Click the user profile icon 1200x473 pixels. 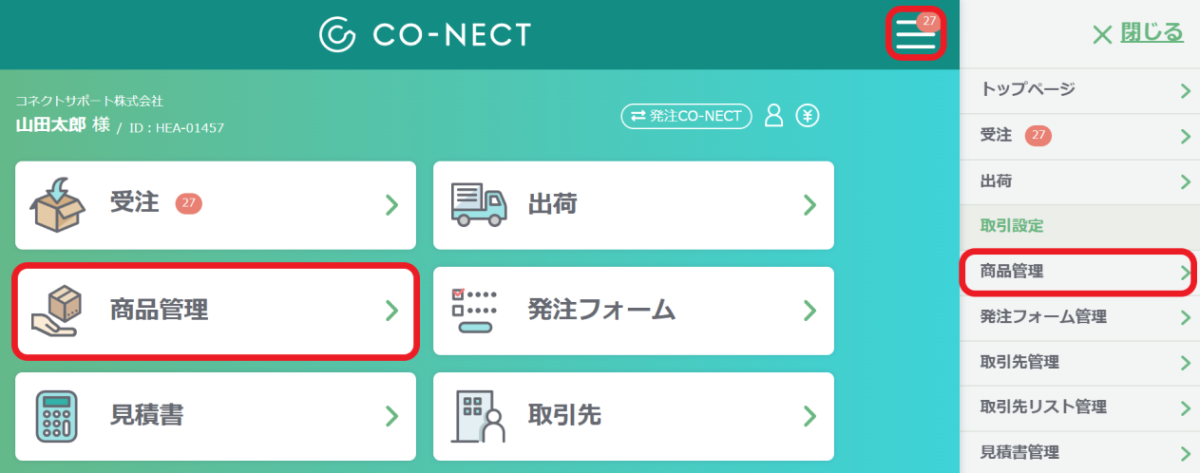click(774, 116)
